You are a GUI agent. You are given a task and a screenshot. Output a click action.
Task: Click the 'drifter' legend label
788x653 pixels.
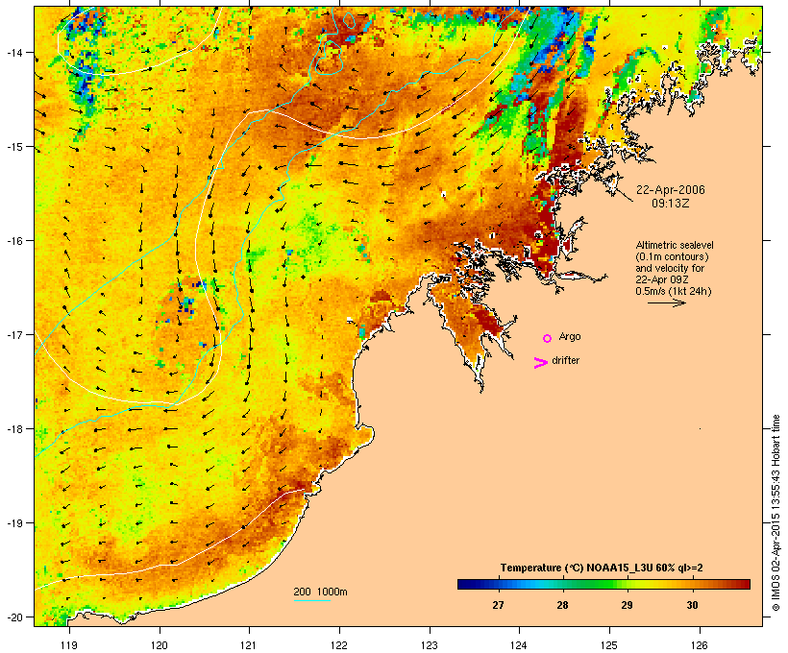pyautogui.click(x=565, y=360)
